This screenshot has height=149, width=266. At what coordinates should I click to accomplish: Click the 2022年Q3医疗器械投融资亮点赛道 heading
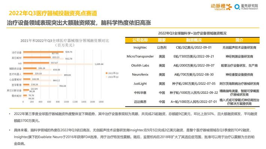53,13
